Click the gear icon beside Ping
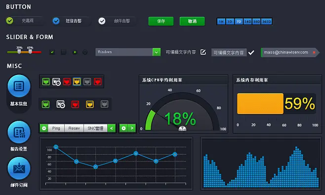Viewport: 325px width, 195px height. coord(44,128)
